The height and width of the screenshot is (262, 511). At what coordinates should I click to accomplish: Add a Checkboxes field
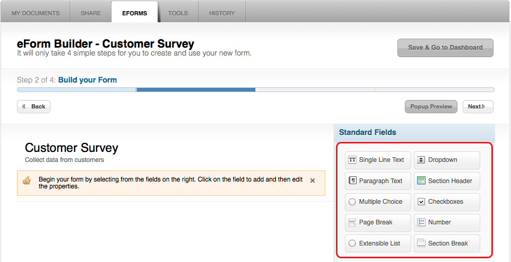(447, 202)
